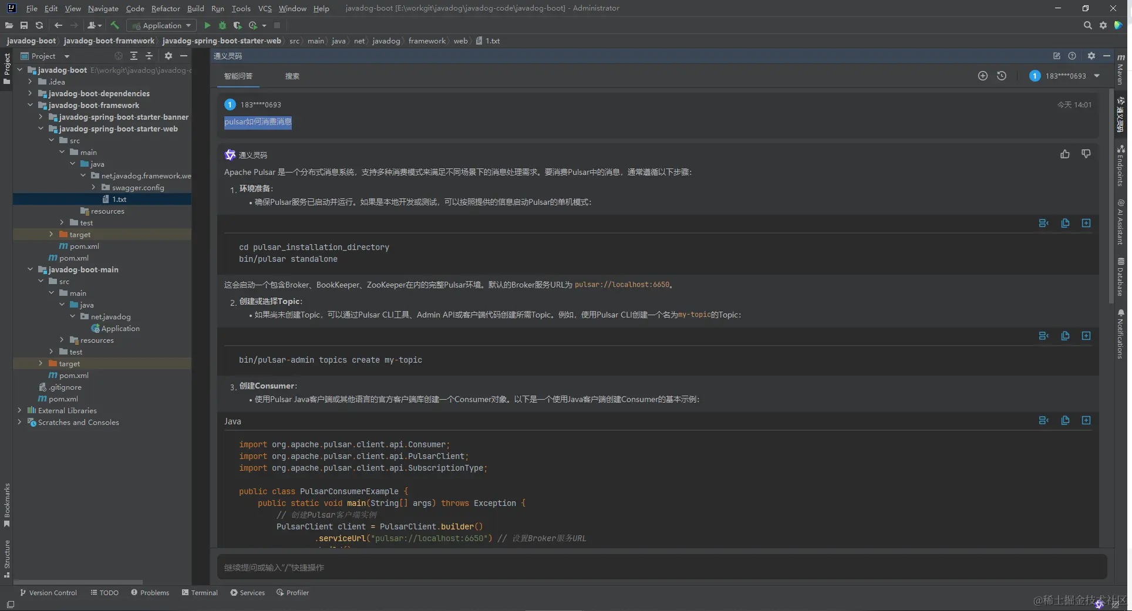Open the Bookmarks side tab
The width and height of the screenshot is (1132, 611).
(x=7, y=505)
